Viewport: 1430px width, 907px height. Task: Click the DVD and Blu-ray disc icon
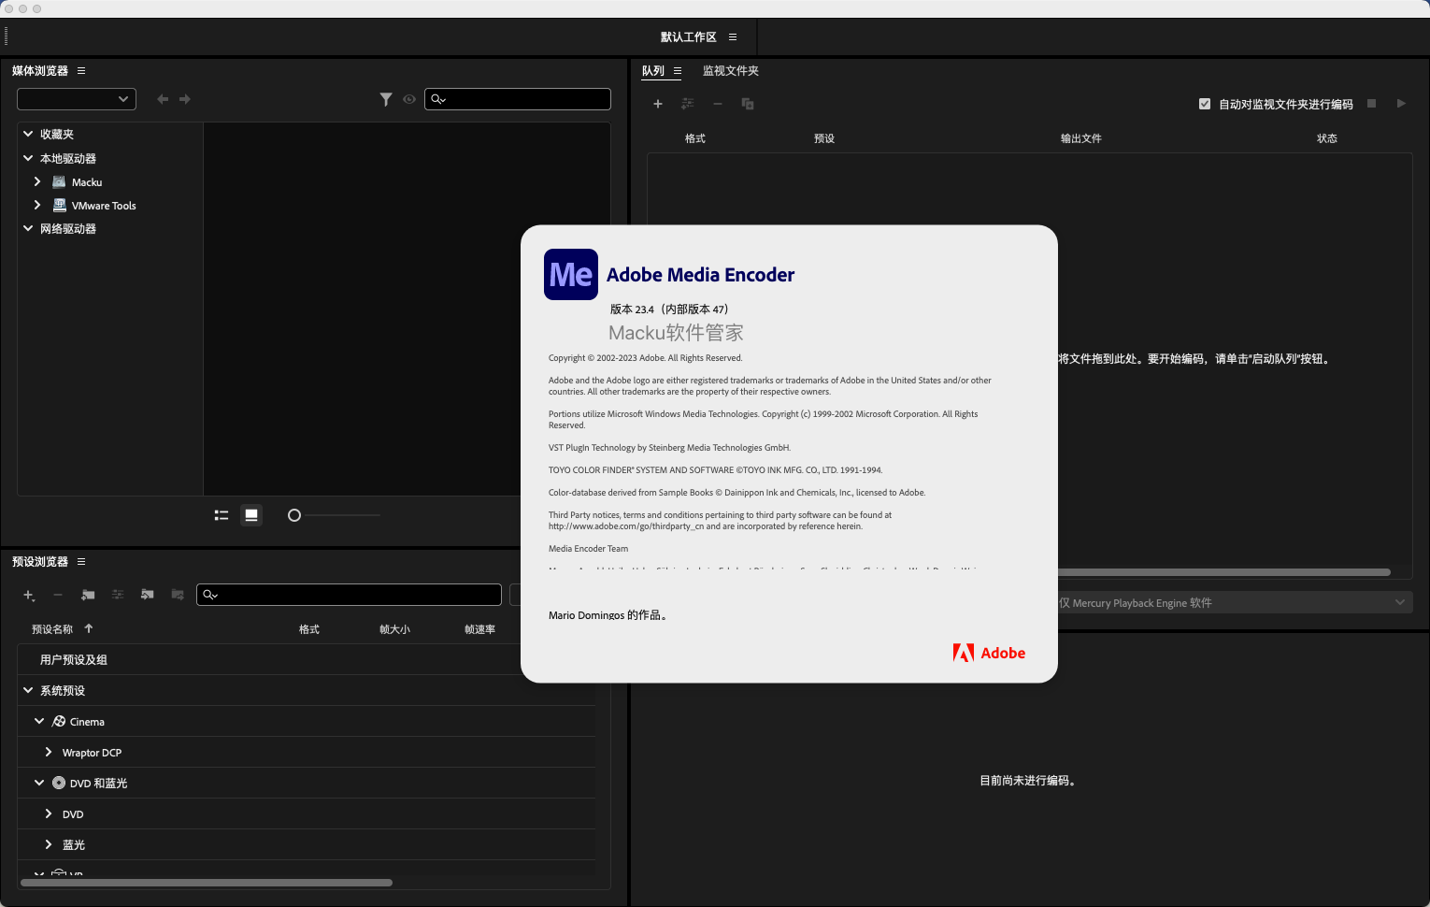tap(59, 784)
